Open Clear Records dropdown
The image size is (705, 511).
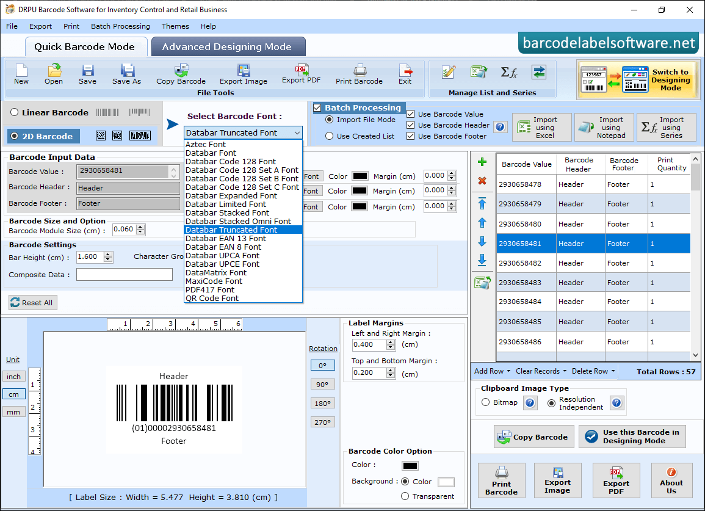click(x=541, y=371)
